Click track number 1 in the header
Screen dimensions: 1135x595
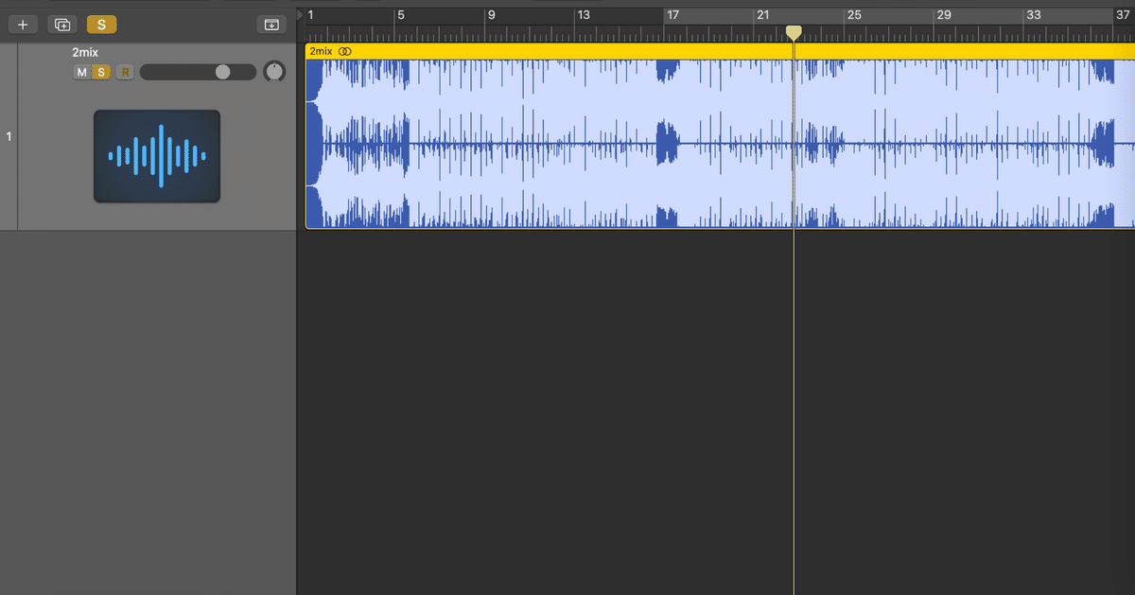(9, 135)
